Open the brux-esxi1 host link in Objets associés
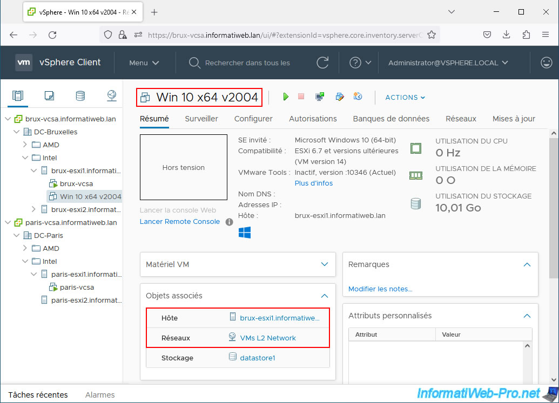Viewport: 559px width, 403px height. coord(280,318)
